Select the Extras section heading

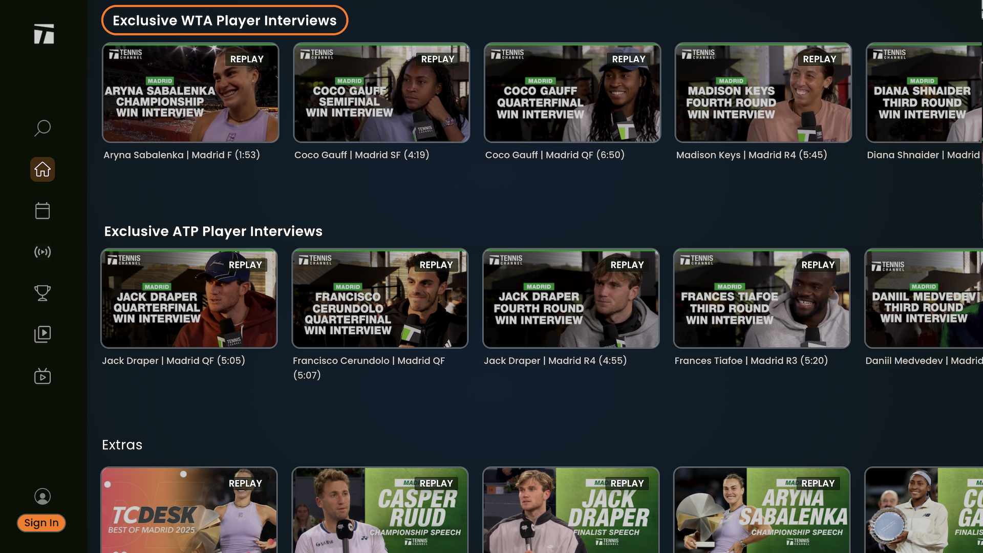tap(122, 445)
